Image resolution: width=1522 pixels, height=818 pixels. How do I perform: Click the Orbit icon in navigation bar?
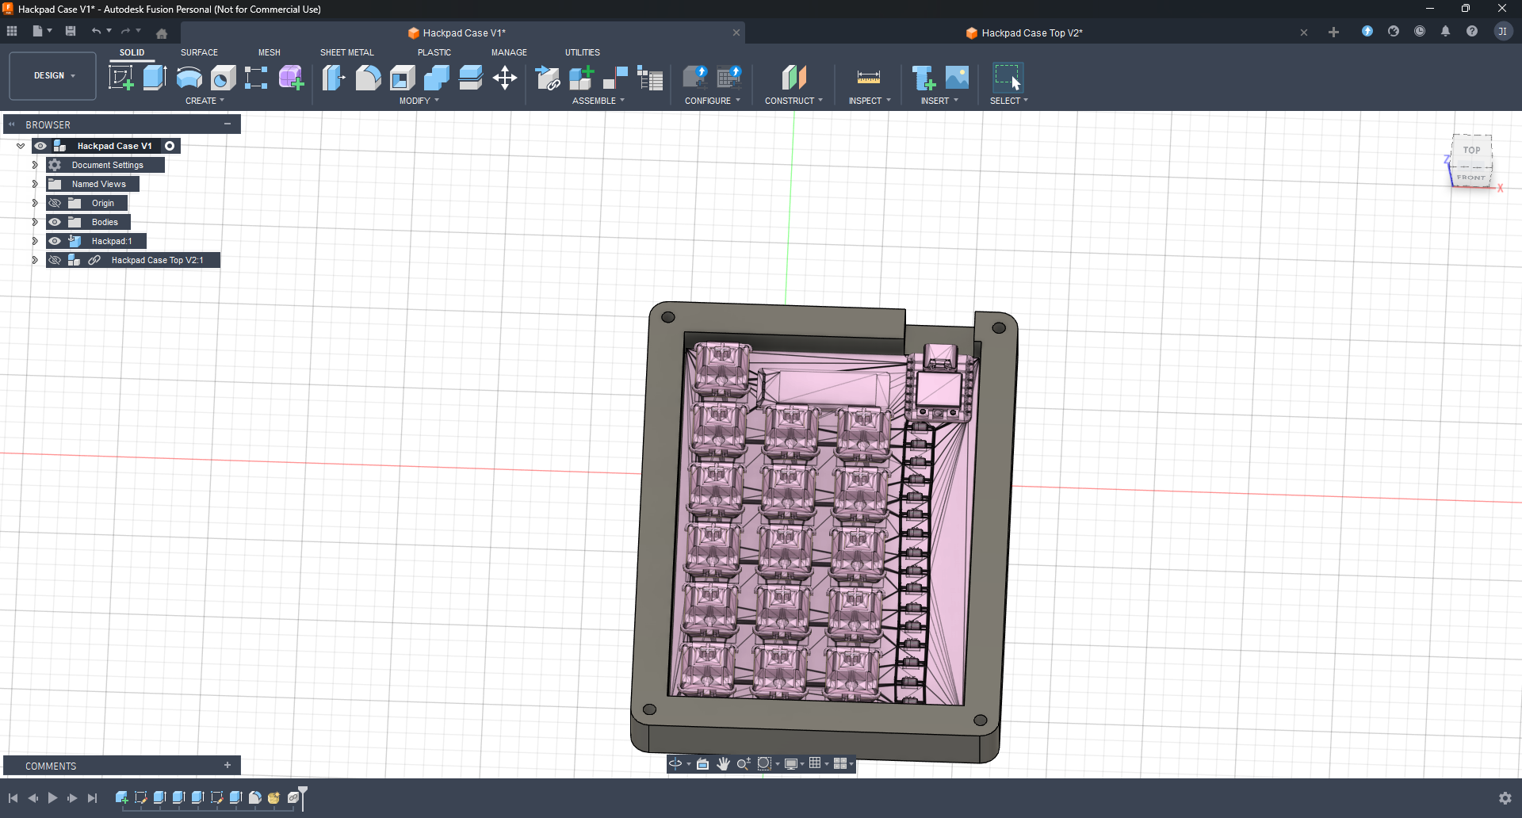click(675, 763)
